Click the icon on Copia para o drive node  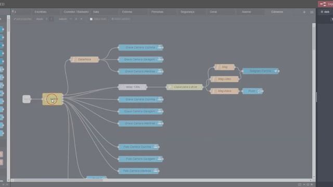point(170,87)
